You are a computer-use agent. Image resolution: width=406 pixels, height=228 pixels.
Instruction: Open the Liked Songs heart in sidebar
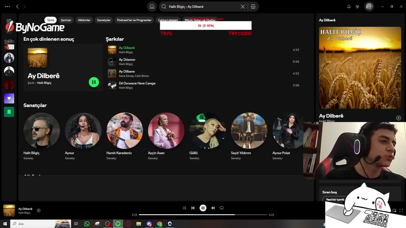pos(9,98)
